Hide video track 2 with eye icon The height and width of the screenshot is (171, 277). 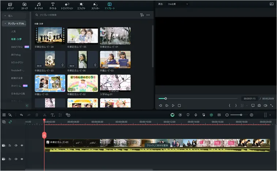(x=22, y=145)
